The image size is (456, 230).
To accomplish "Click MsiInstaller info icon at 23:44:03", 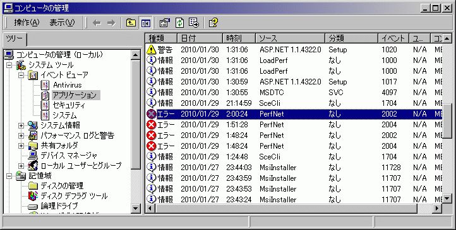I will pyautogui.click(x=152, y=168).
